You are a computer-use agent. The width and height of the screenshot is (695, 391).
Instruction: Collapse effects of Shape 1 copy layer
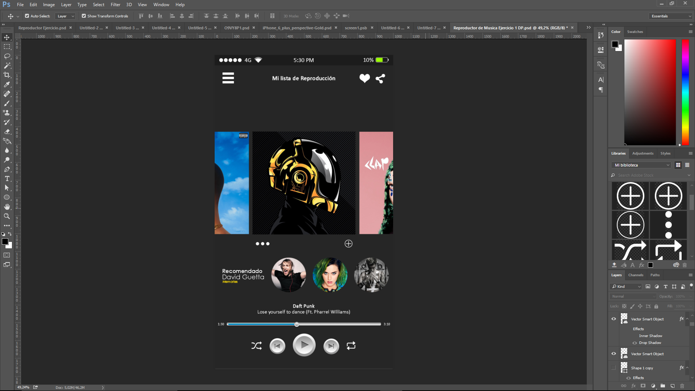click(x=687, y=368)
